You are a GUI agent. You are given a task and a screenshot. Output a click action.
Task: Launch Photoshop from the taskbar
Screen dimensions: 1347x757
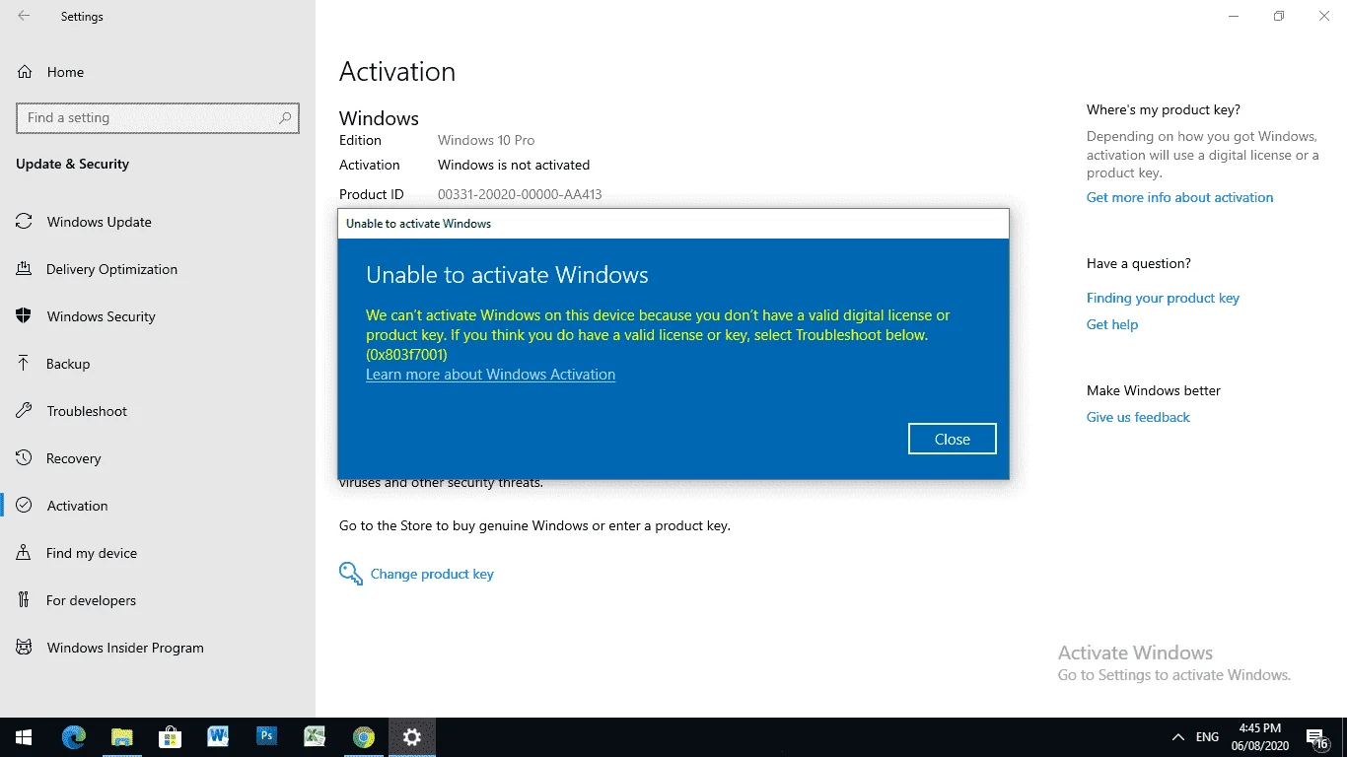[266, 737]
